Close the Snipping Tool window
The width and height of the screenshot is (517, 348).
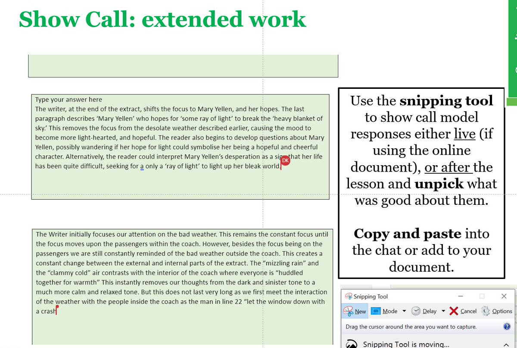click(x=504, y=296)
